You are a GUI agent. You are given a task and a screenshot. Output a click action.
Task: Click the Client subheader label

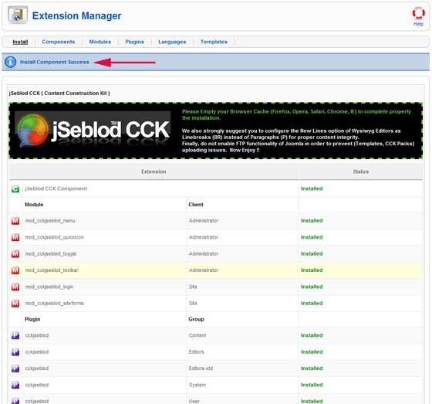pyautogui.click(x=196, y=205)
